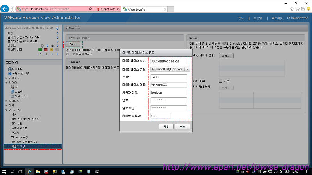Click the gray unknown system status icon
The height and width of the screenshot is (175, 312).
pyautogui.click(x=57, y=50)
